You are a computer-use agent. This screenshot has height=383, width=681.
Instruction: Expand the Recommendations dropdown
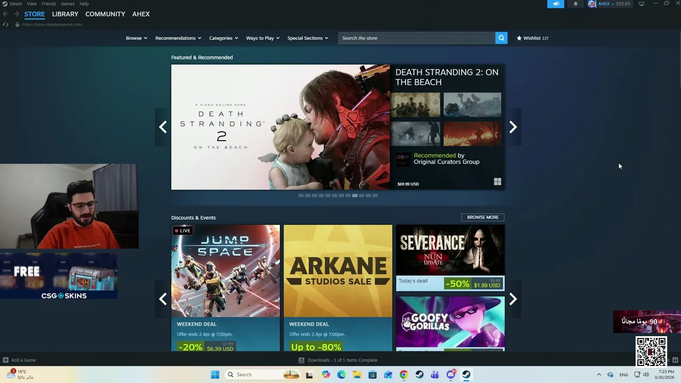point(178,38)
